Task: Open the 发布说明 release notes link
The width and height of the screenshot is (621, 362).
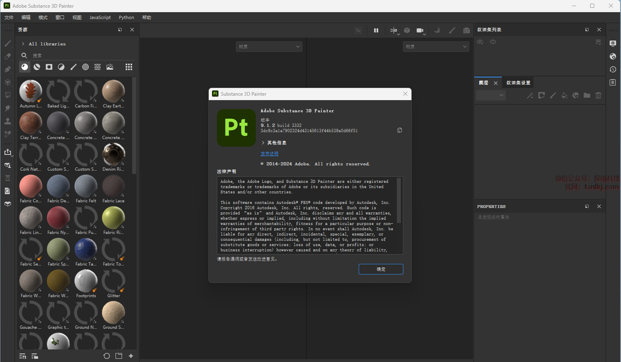Action: pos(269,154)
